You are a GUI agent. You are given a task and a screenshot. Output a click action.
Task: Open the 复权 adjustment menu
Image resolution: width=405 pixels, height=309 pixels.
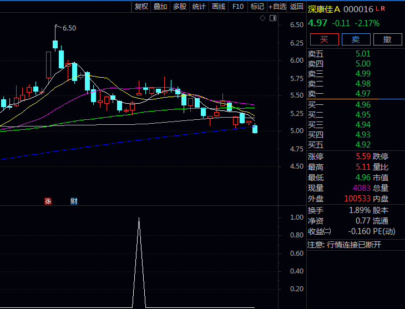point(141,7)
